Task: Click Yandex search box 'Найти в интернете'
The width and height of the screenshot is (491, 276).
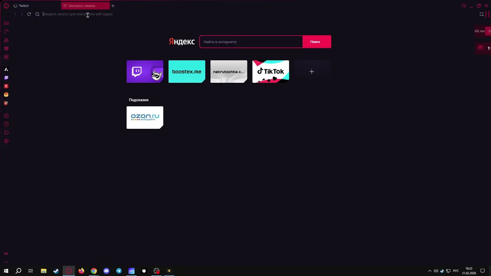Action: [x=251, y=42]
